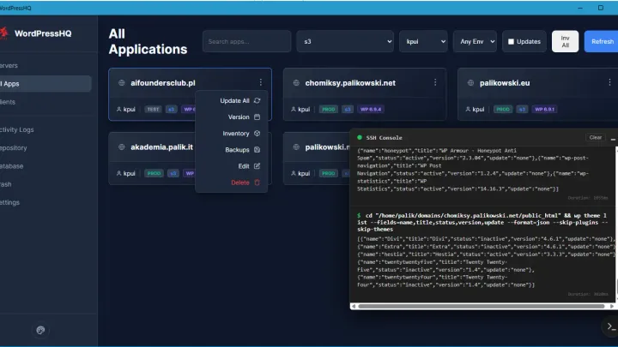Viewport: 618px width, 347px height.
Task: Open Settings in the sidebar
Action: (45, 202)
